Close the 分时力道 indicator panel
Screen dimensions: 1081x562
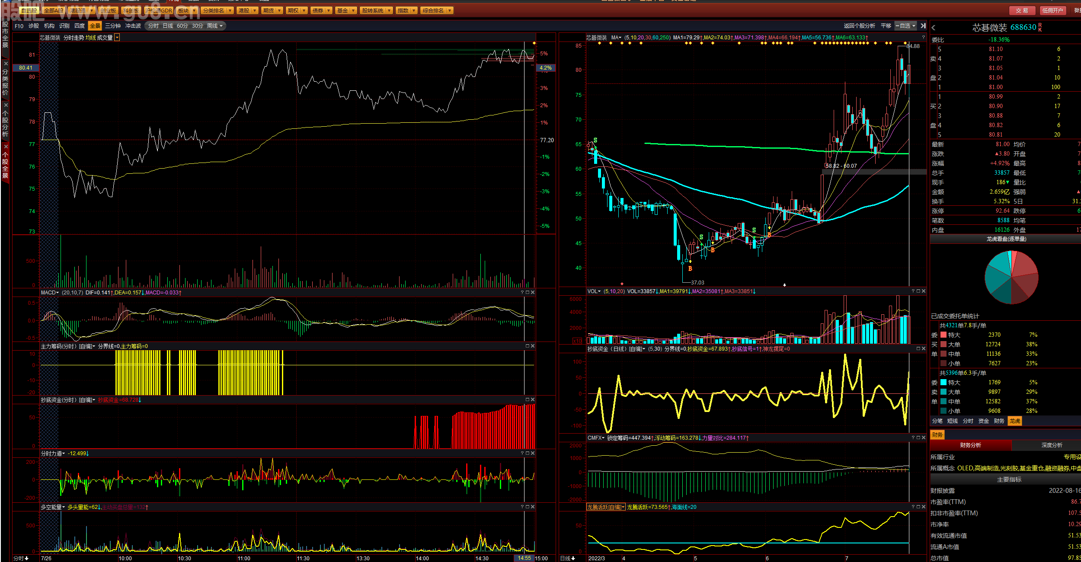pos(533,453)
